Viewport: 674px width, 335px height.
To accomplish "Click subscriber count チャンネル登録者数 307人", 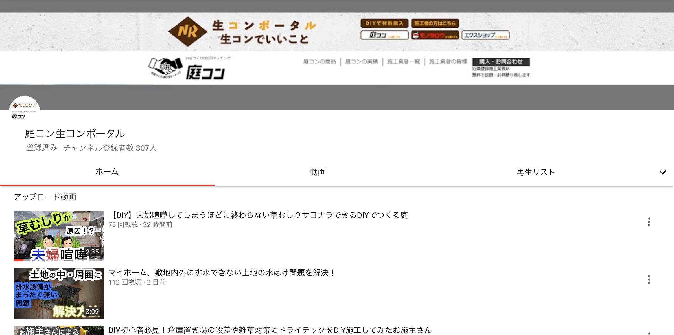I will 110,148.
